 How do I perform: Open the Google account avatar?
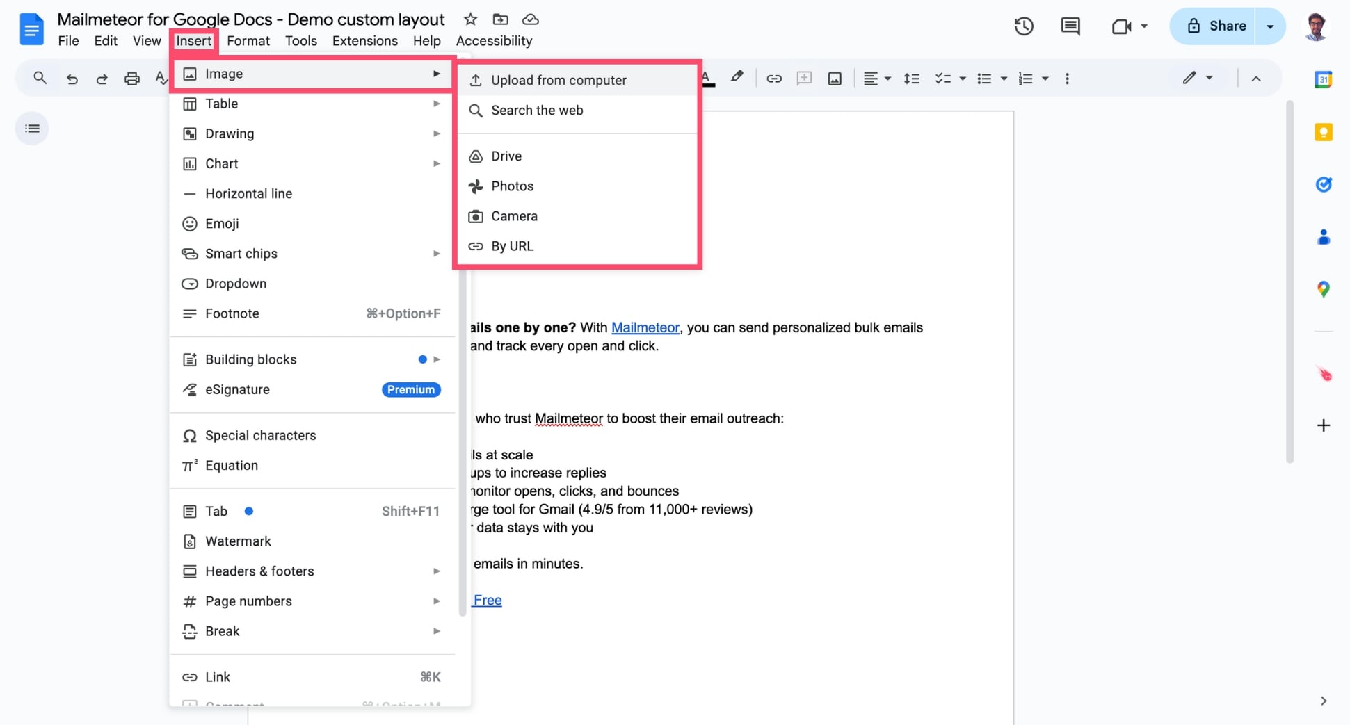point(1316,26)
